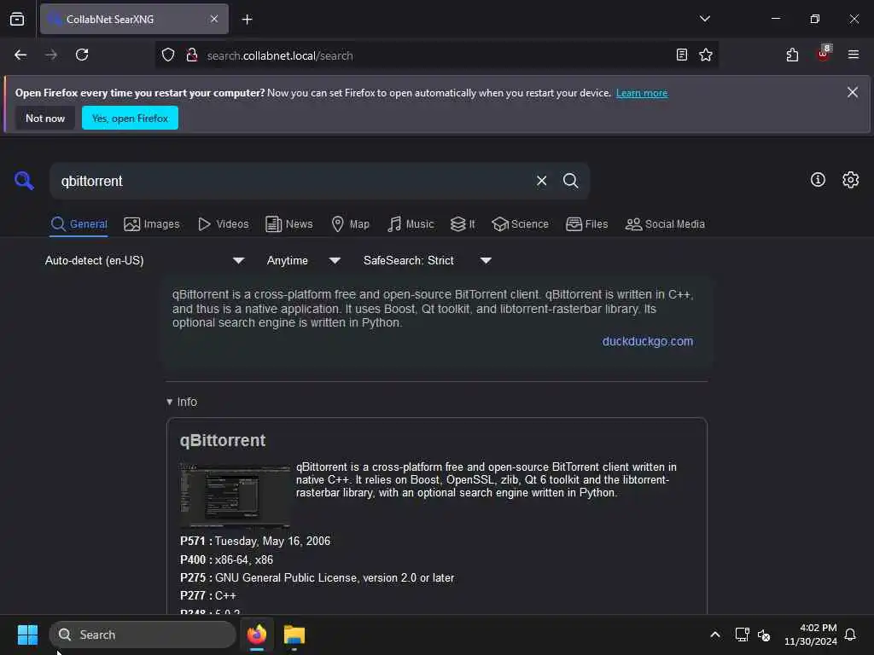The width and height of the screenshot is (874, 655).
Task: Click the P277 C++ row
Action: tap(208, 595)
